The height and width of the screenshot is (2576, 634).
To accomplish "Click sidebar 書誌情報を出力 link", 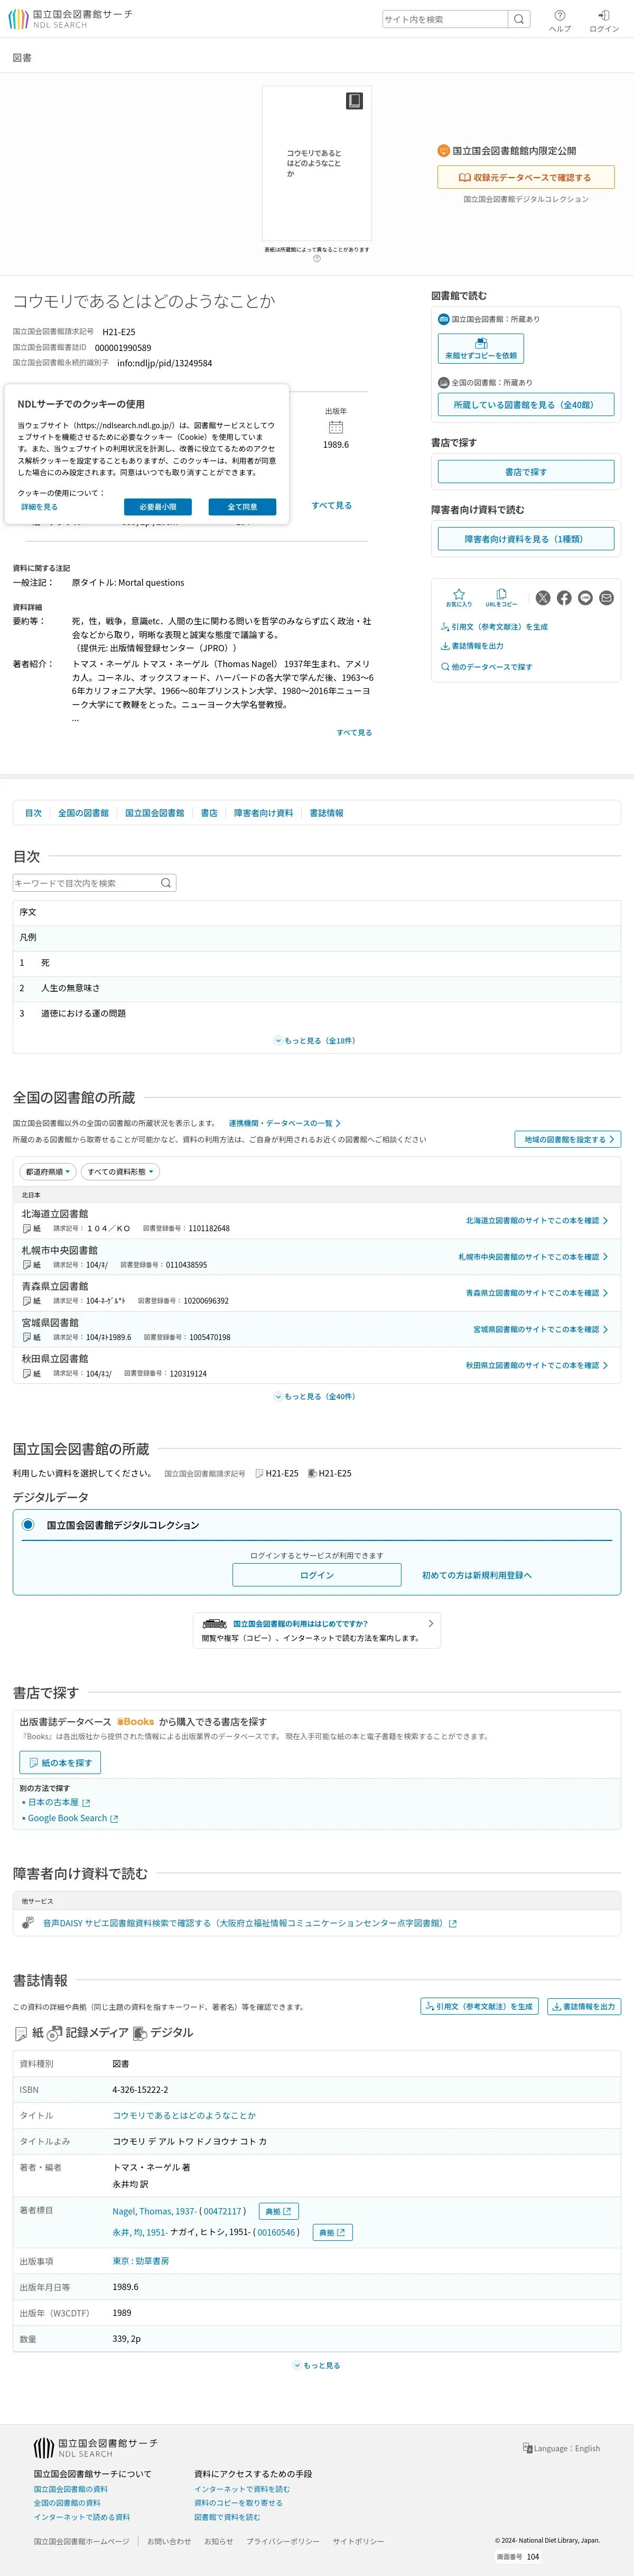I will (472, 646).
